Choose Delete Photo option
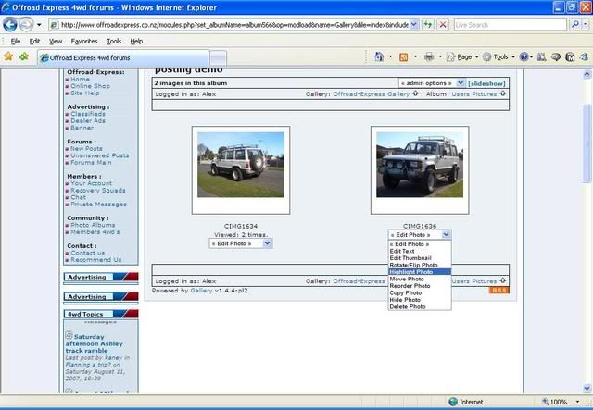Image resolution: width=593 pixels, height=410 pixels. [x=408, y=307]
